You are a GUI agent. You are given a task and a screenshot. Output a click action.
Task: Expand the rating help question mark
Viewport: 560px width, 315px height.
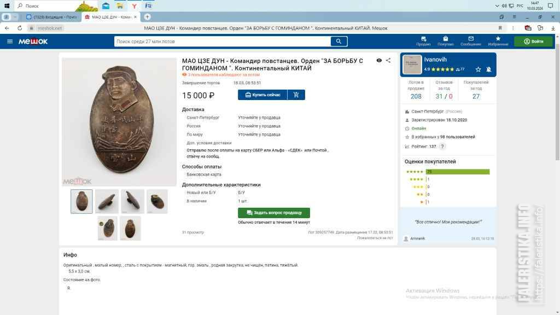(x=442, y=147)
